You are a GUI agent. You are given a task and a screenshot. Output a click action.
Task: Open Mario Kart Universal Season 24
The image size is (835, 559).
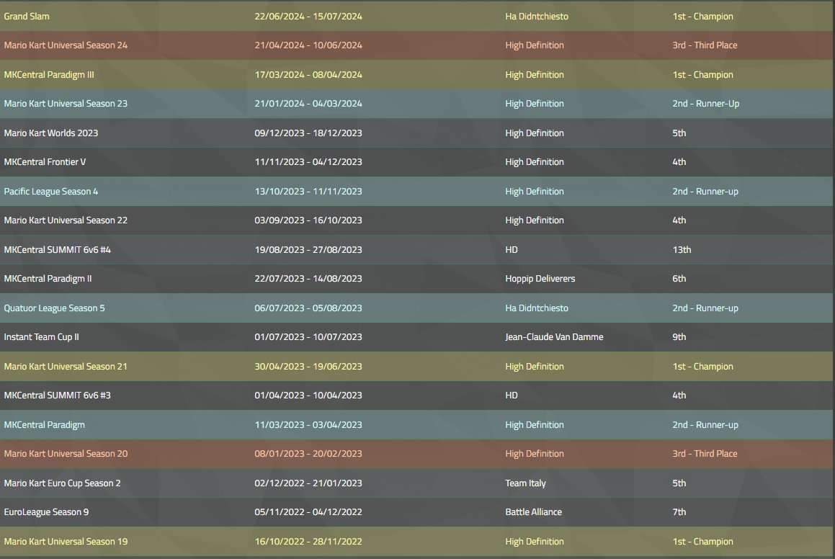coord(66,45)
